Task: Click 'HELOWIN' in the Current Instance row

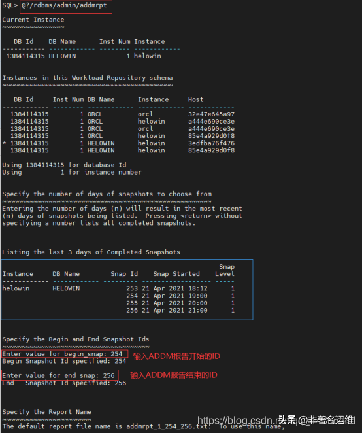Action: 62,56
